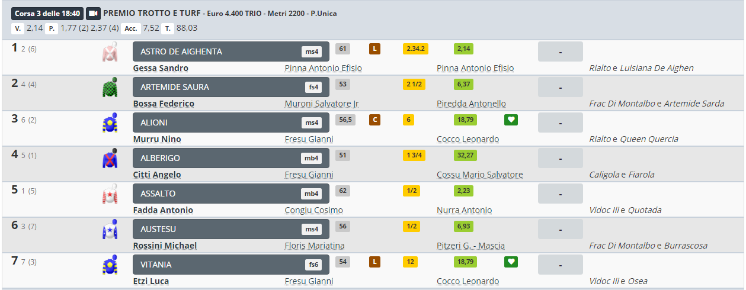The image size is (746, 290).
Task: Click Assalto's red star silks icon
Action: coord(110,194)
